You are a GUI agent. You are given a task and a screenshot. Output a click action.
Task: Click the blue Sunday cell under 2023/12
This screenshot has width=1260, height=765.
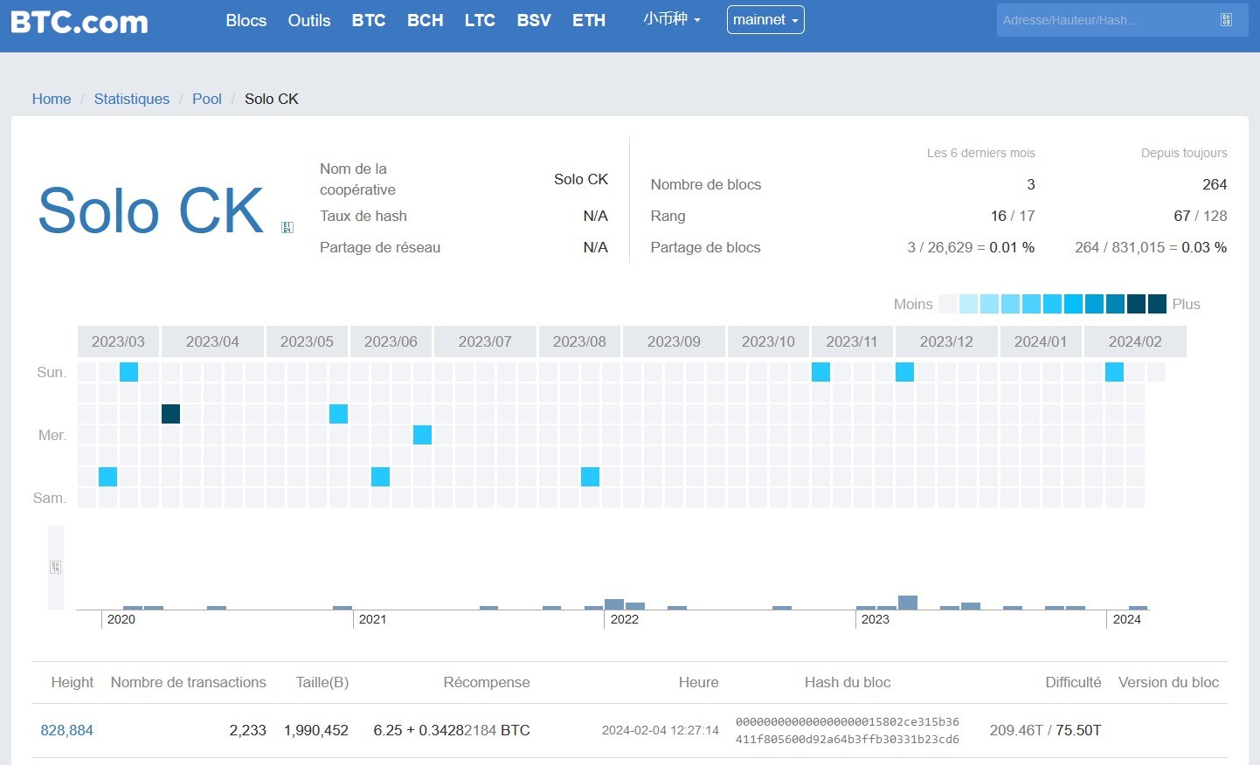pos(904,372)
